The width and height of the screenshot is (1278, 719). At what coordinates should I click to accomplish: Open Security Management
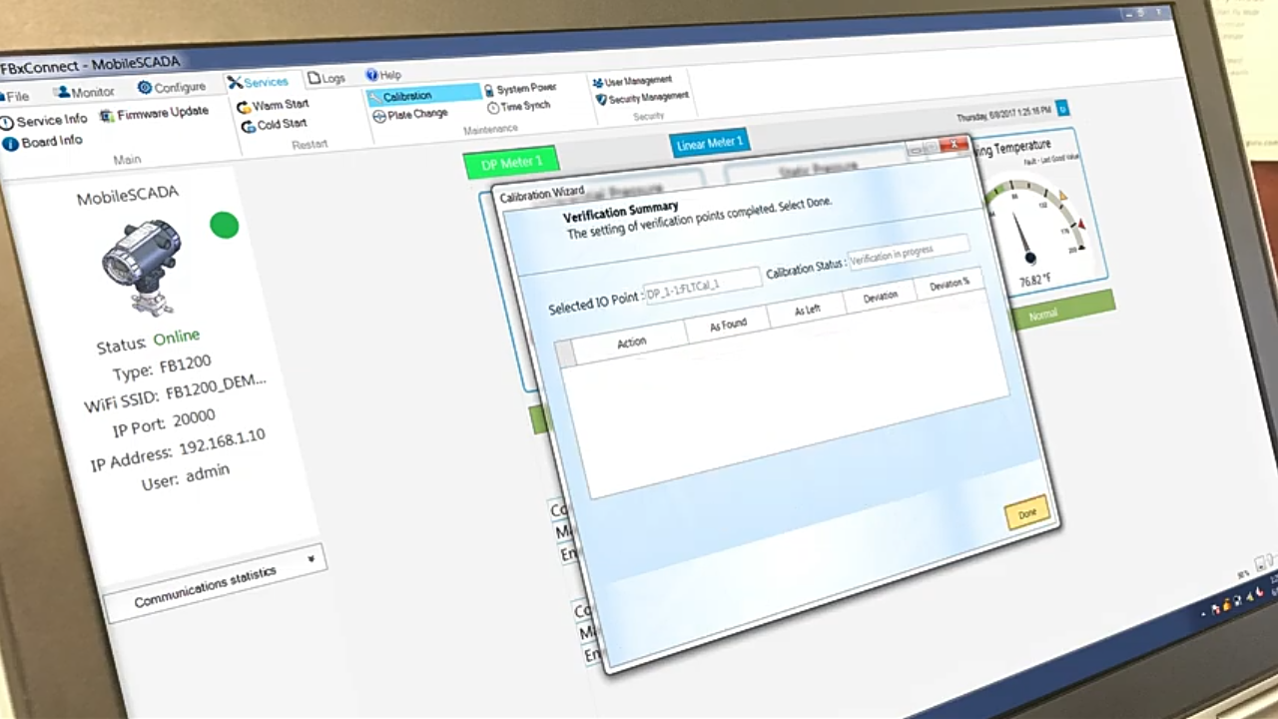[601, 100]
